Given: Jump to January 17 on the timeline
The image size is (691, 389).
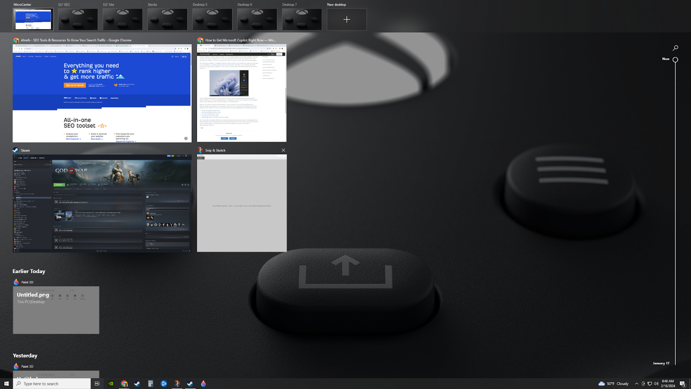Looking at the screenshot, I should click(x=661, y=363).
